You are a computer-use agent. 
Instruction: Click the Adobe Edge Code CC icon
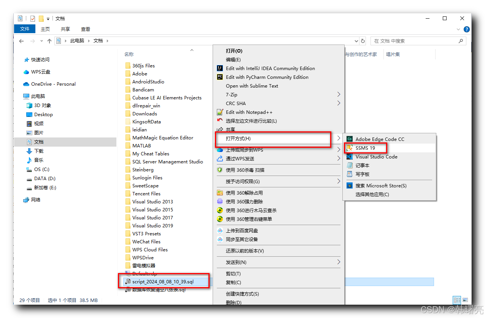[x=350, y=139]
